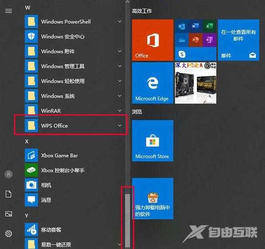
Task: Open the Microsoft Edge tile
Action: (153, 83)
